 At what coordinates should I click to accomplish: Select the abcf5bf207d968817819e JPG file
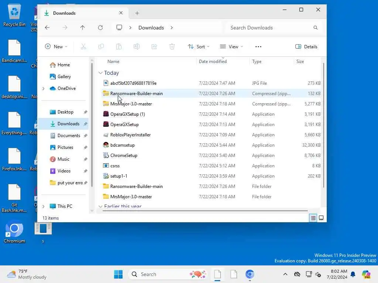133,83
